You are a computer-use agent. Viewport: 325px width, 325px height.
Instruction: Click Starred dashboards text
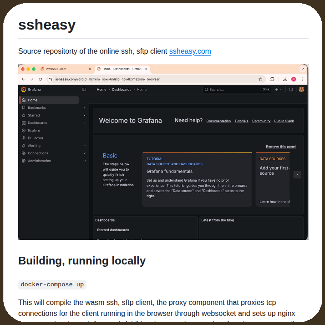click(113, 230)
